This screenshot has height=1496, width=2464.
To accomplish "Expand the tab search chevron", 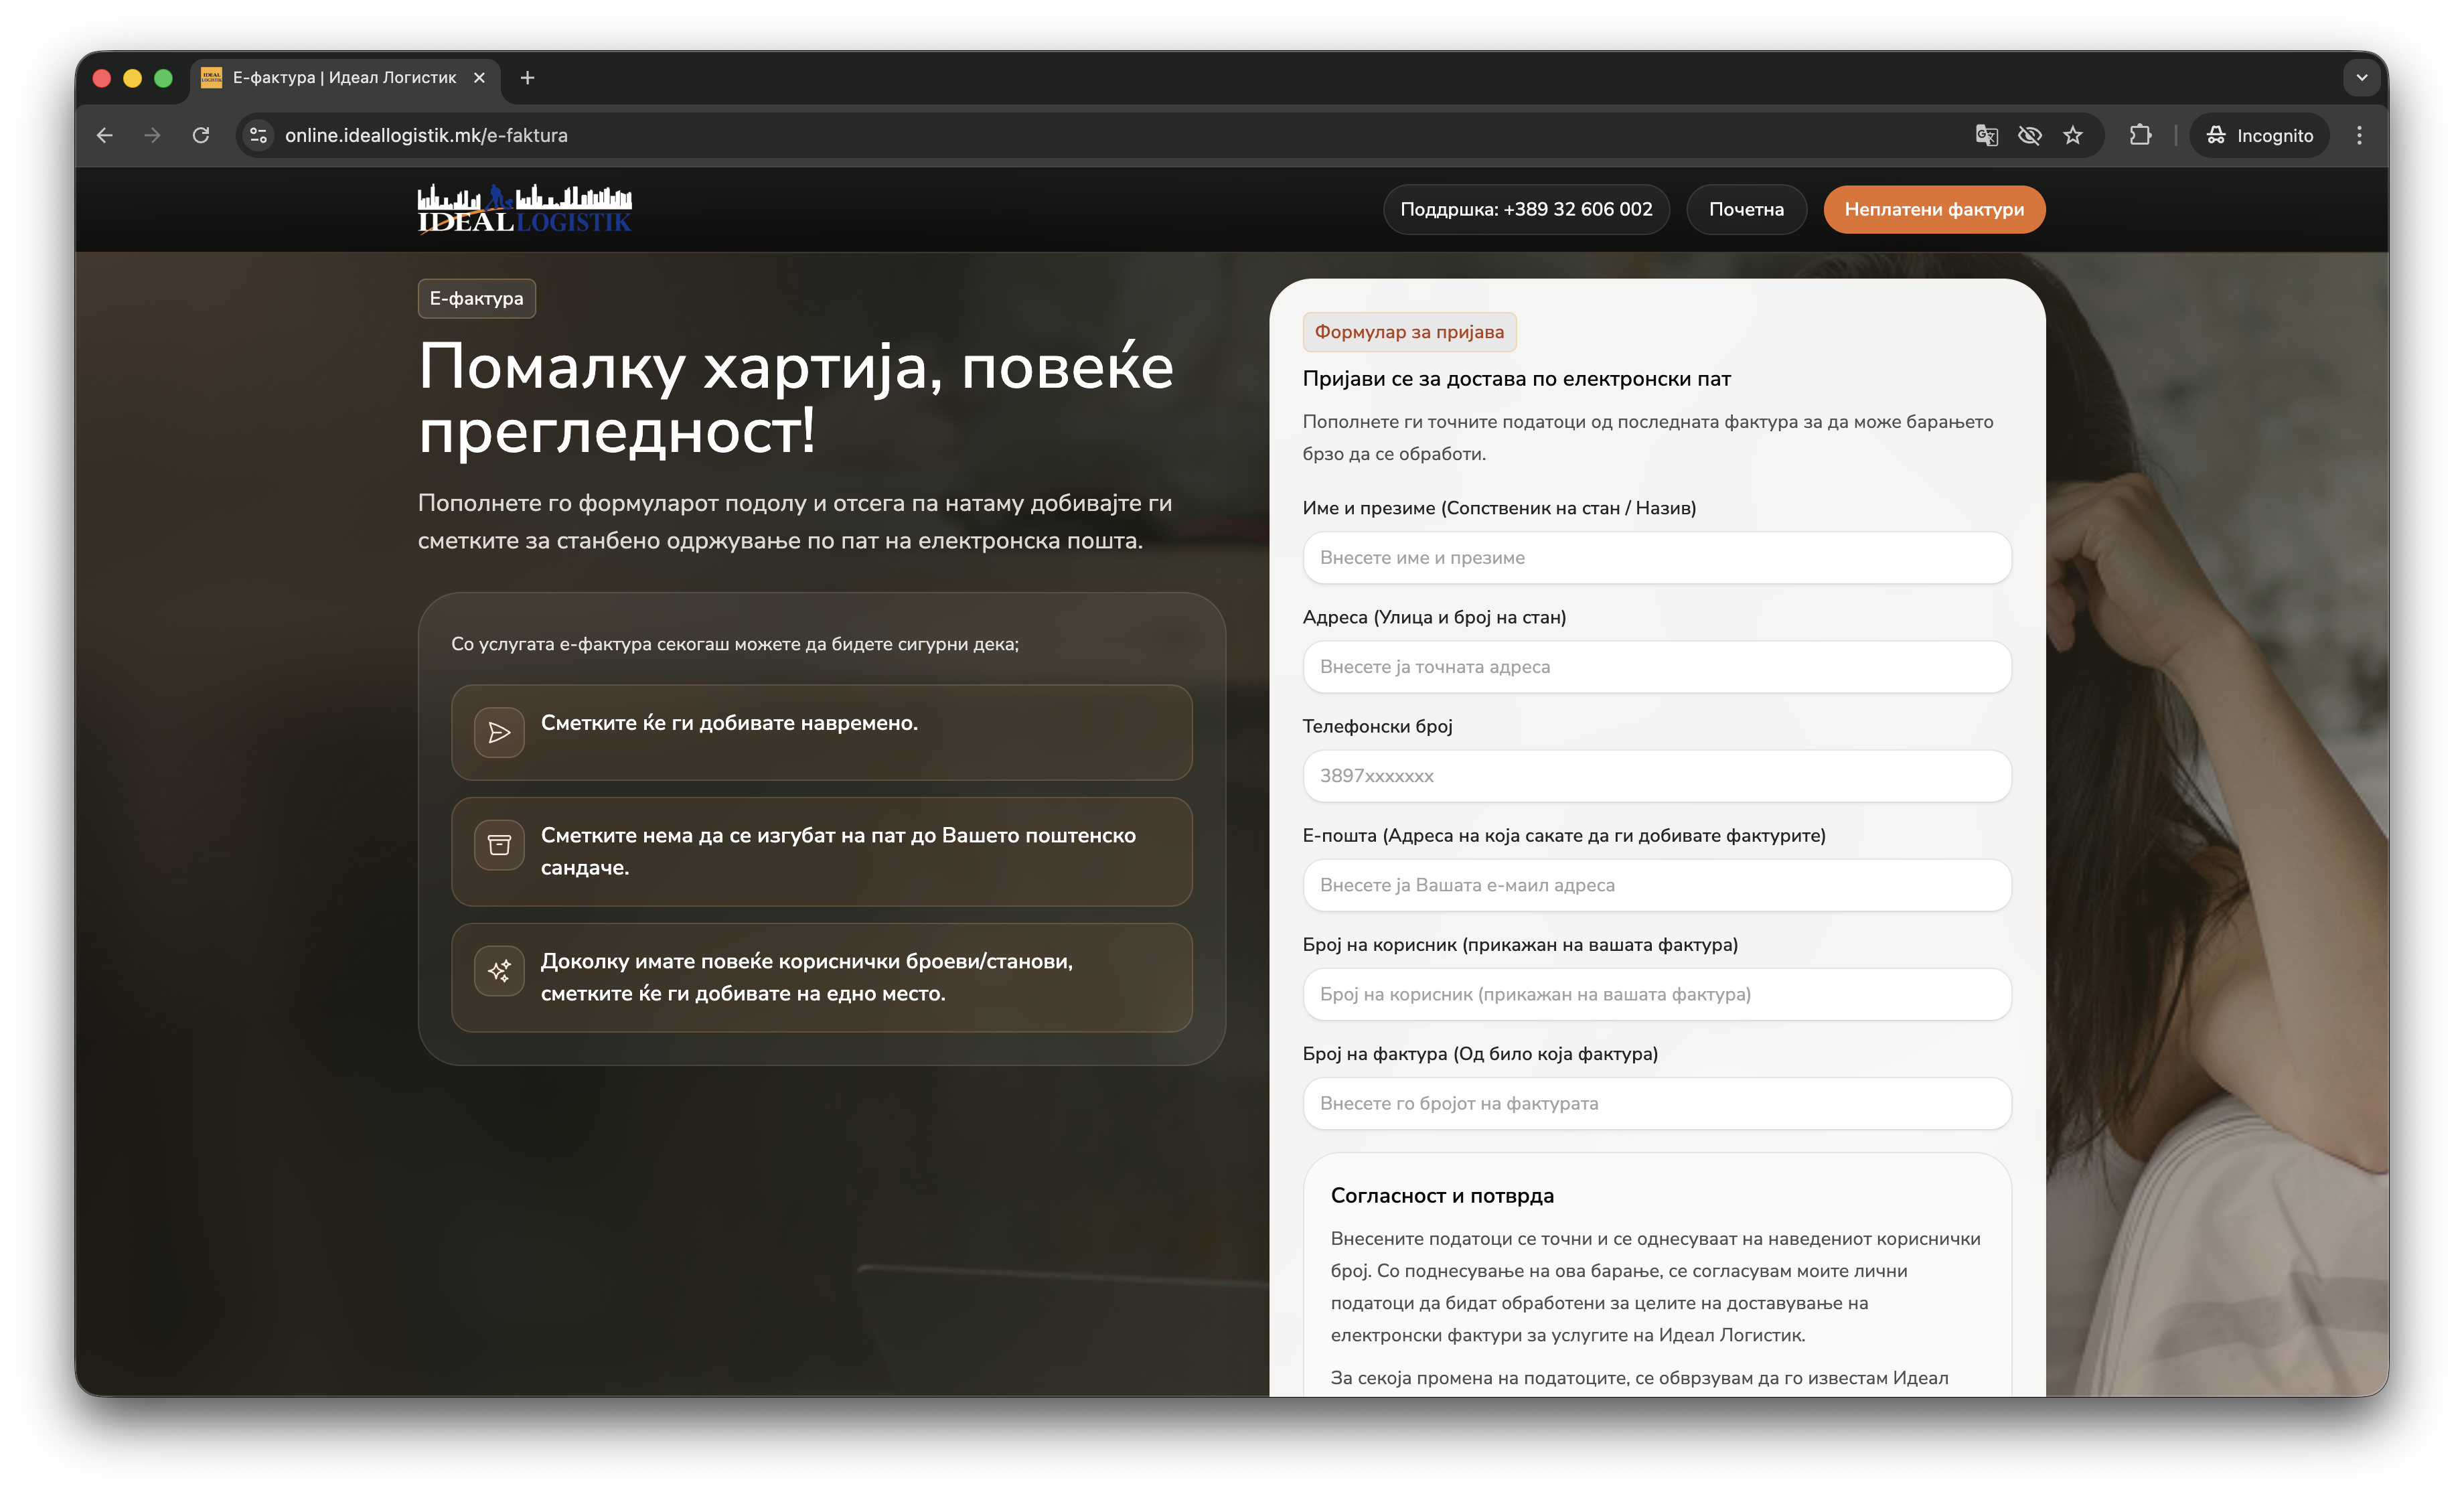I will click(2362, 78).
